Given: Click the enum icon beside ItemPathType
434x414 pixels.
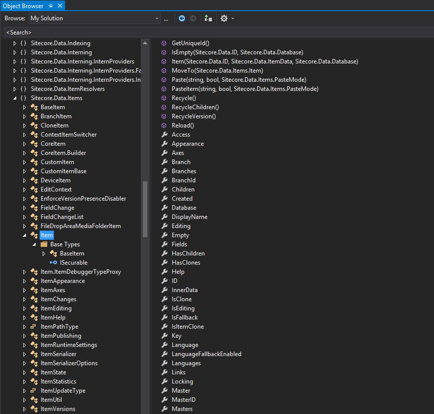Looking at the screenshot, I should [x=33, y=327].
